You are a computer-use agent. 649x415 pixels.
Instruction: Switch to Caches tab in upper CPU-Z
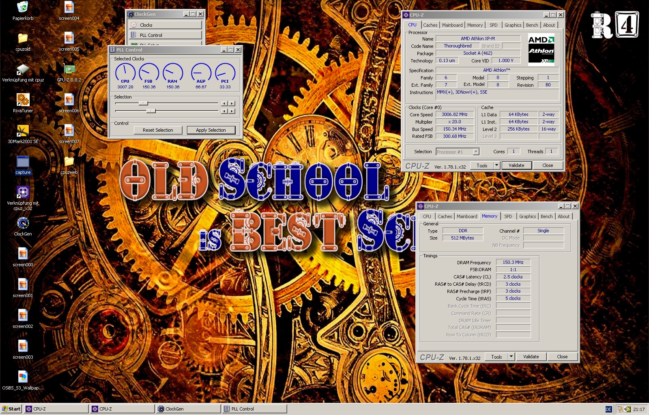coord(430,25)
